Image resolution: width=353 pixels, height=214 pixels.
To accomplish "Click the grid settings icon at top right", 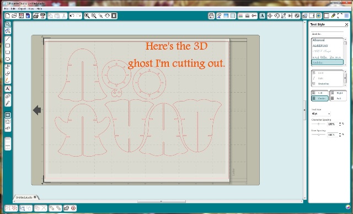I will point(346,16).
